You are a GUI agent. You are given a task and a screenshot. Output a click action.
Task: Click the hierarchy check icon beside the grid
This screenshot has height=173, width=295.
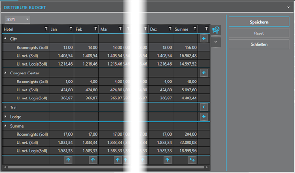(x=216, y=30)
